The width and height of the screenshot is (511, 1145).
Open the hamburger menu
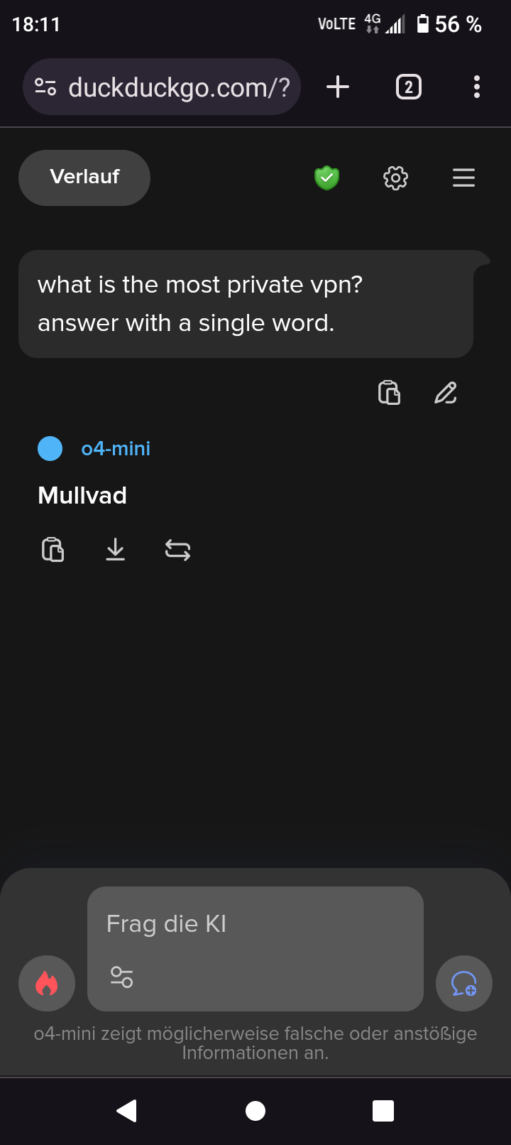[x=463, y=178]
